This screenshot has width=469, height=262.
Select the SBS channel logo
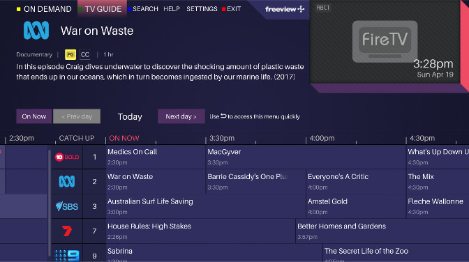[x=67, y=206]
